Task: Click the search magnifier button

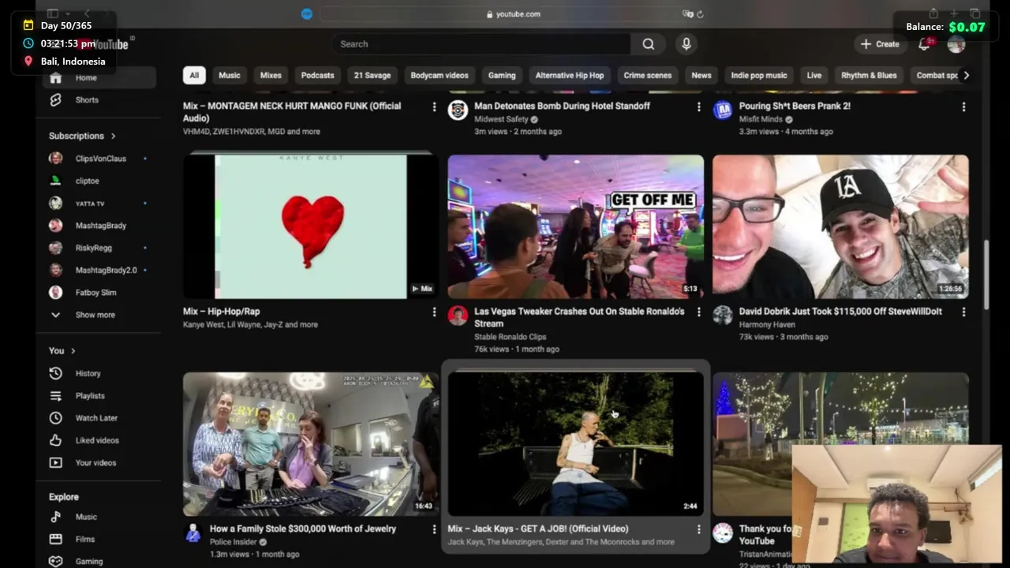Action: [x=648, y=44]
